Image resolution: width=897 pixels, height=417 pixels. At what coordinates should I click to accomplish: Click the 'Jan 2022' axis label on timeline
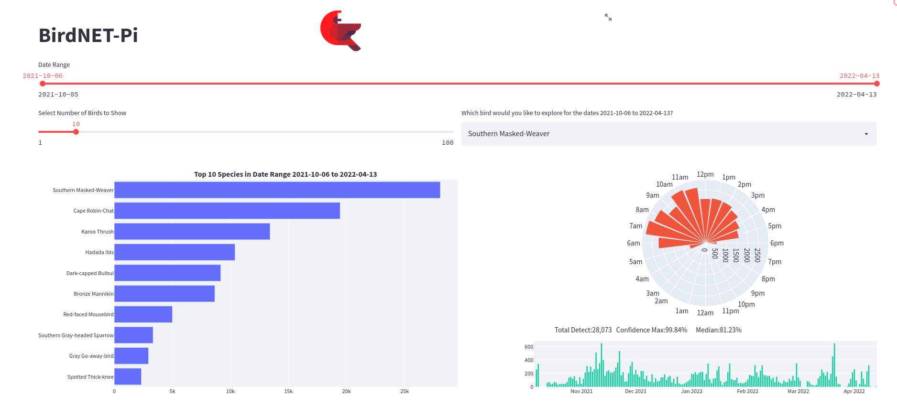click(691, 391)
